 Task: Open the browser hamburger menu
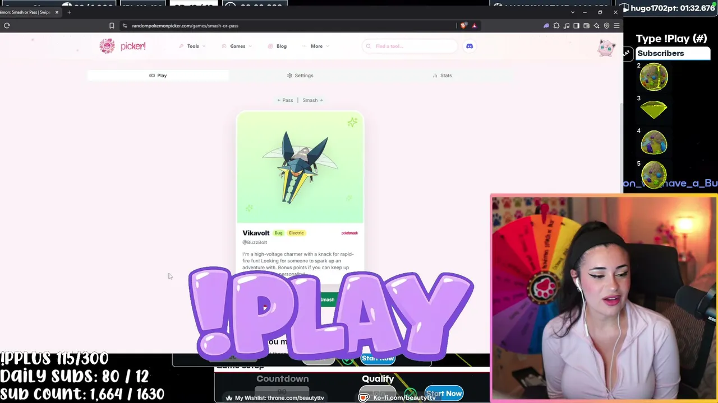click(x=616, y=25)
